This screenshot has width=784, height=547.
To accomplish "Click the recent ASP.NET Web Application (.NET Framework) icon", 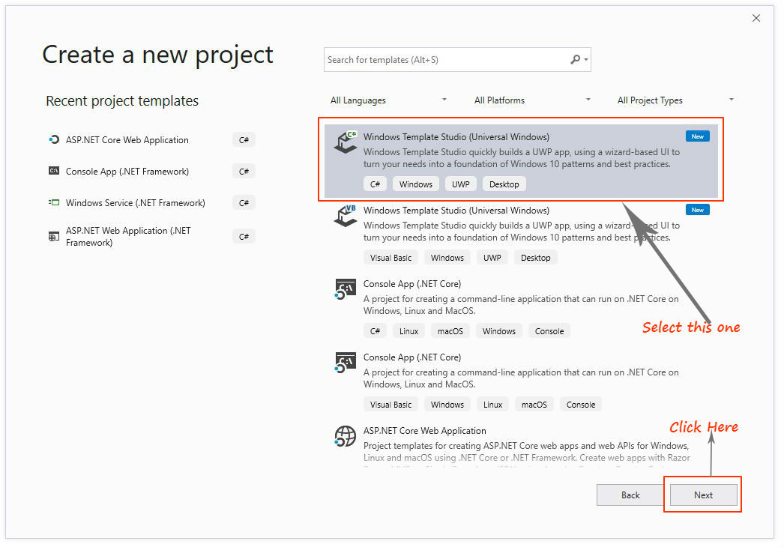I will coord(53,237).
